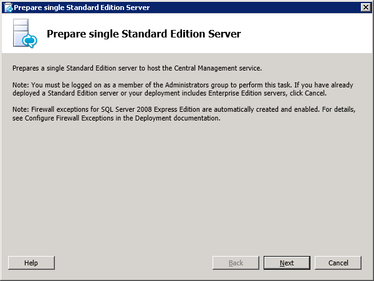Click the Next button
This screenshot has height=281, width=374.
(x=287, y=263)
